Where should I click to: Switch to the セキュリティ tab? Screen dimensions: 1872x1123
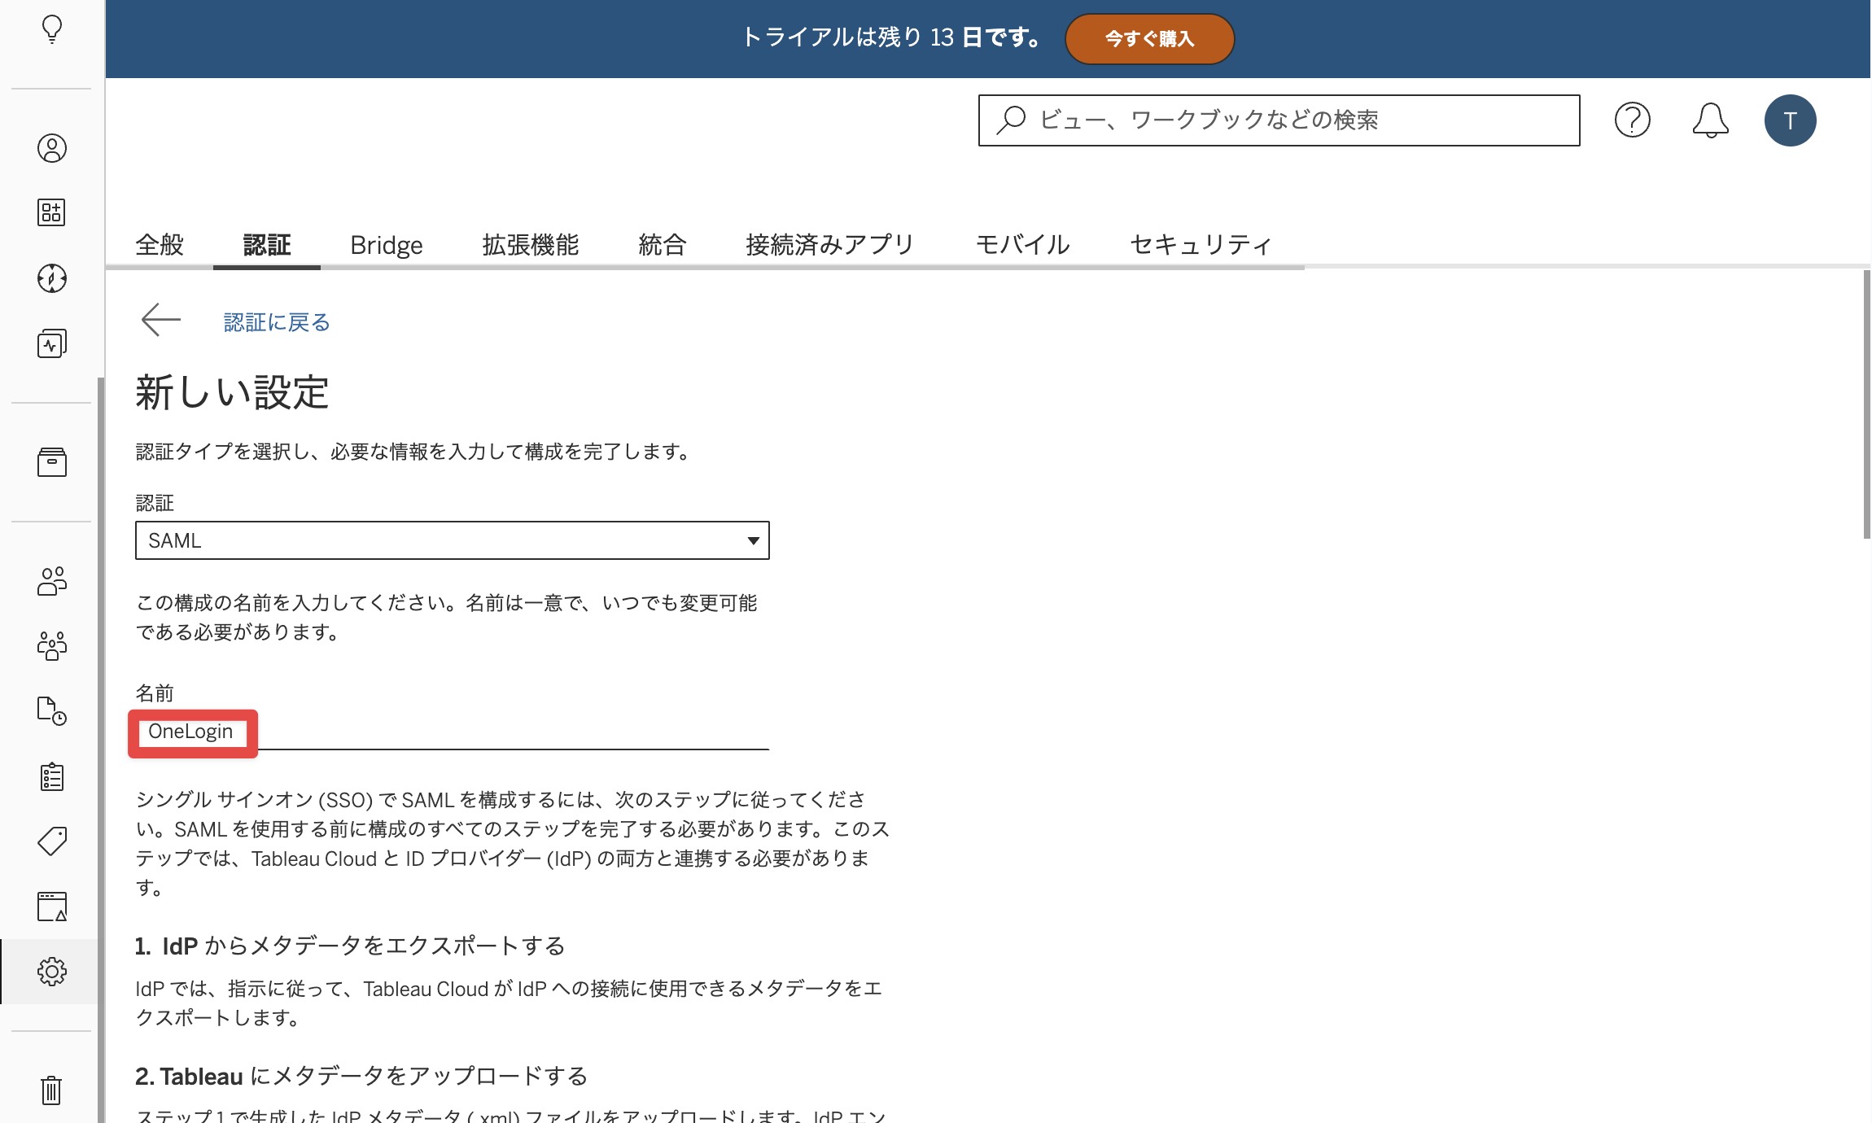1201,245
